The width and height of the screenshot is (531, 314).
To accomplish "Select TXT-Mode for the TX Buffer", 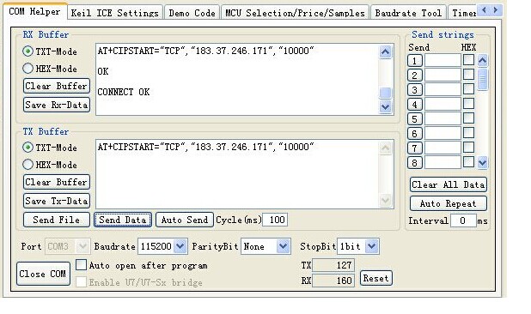I will (50, 148).
